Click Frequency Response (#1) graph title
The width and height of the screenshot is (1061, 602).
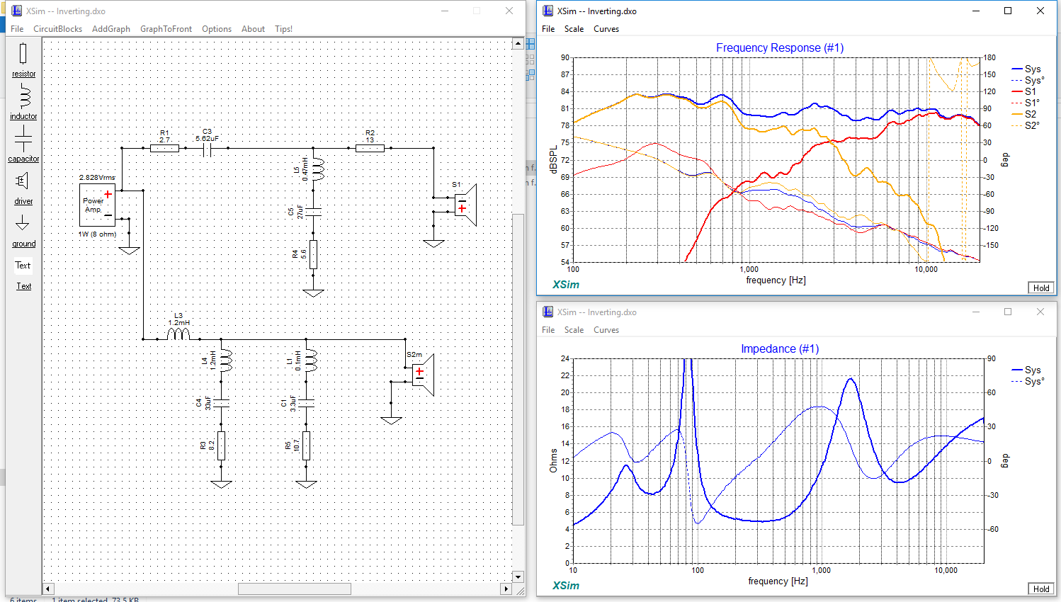(780, 47)
